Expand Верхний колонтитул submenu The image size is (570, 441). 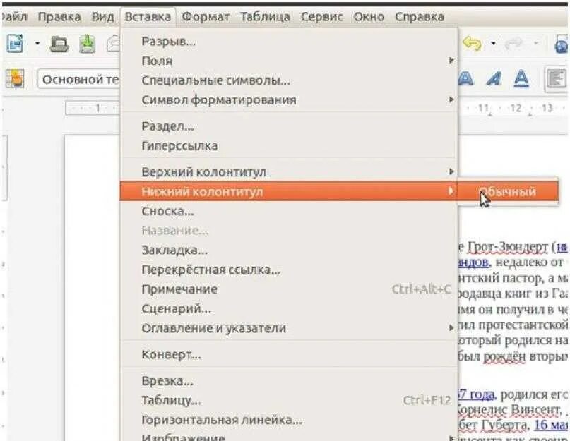point(289,172)
